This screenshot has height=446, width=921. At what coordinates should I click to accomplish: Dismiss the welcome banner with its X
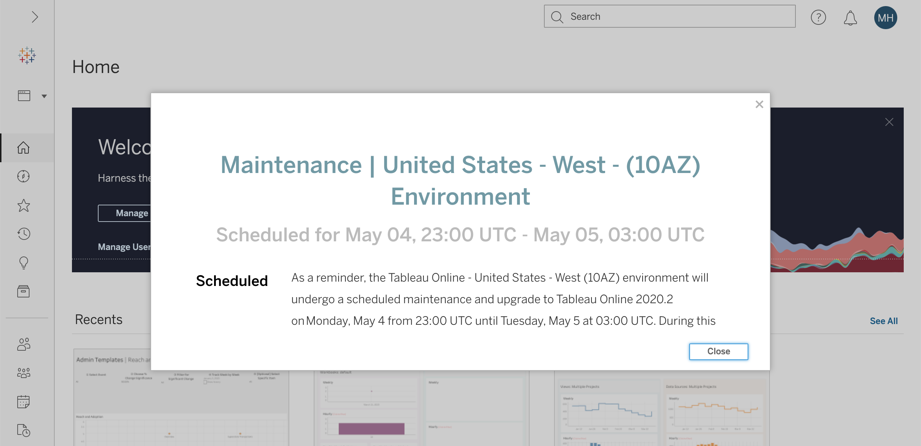pyautogui.click(x=889, y=122)
